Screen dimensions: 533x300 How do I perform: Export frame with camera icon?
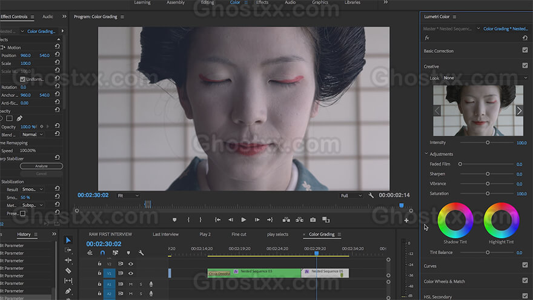[x=313, y=220]
